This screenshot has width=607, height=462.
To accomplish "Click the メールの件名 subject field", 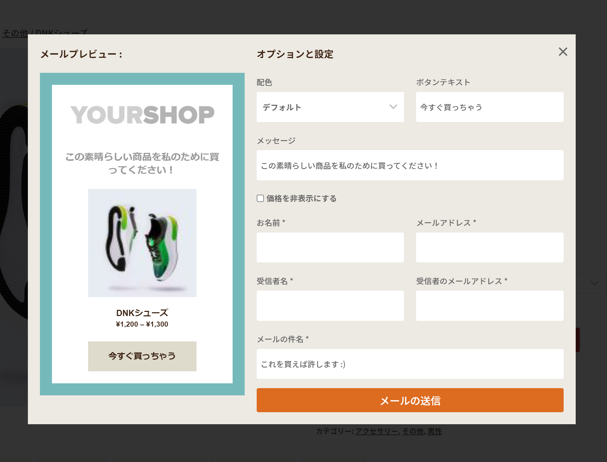I will (x=410, y=364).
